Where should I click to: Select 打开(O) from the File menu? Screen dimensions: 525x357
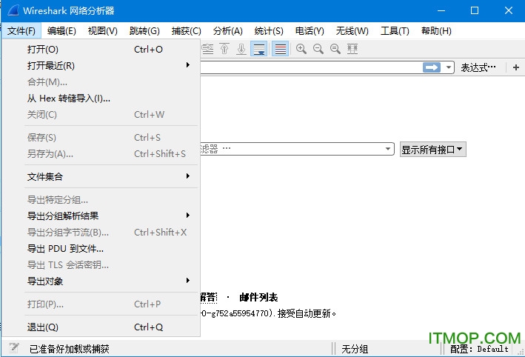coord(43,49)
